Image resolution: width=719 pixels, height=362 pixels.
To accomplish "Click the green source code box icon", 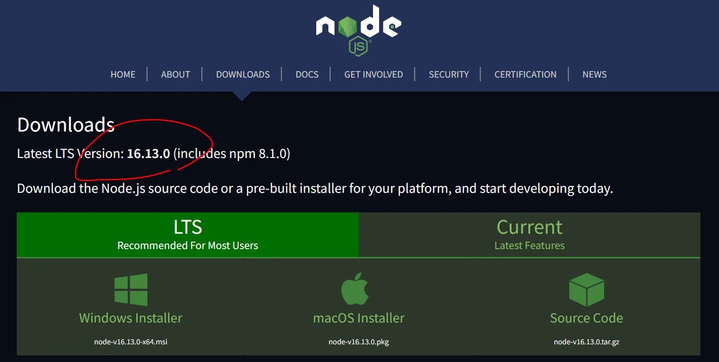I will coord(586,290).
